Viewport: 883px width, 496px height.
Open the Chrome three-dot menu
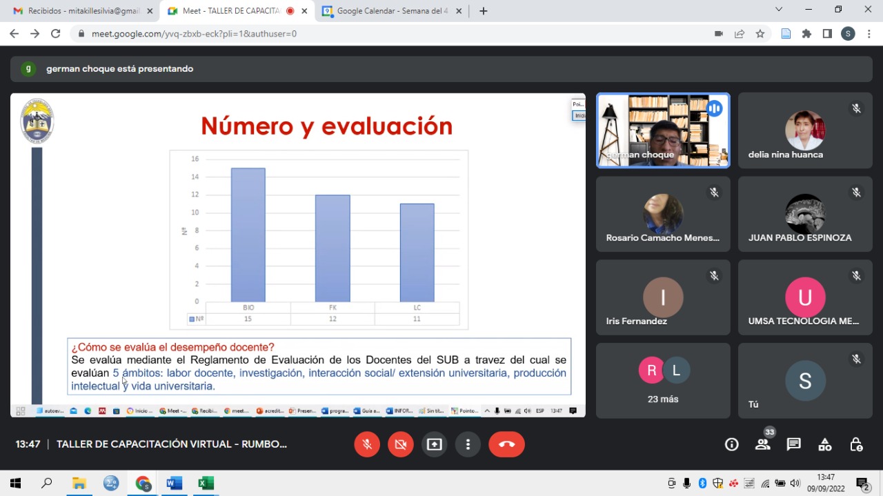point(869,34)
